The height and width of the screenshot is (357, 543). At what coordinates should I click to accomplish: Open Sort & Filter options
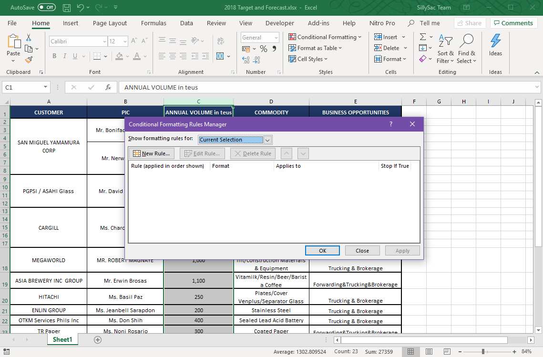tap(445, 48)
